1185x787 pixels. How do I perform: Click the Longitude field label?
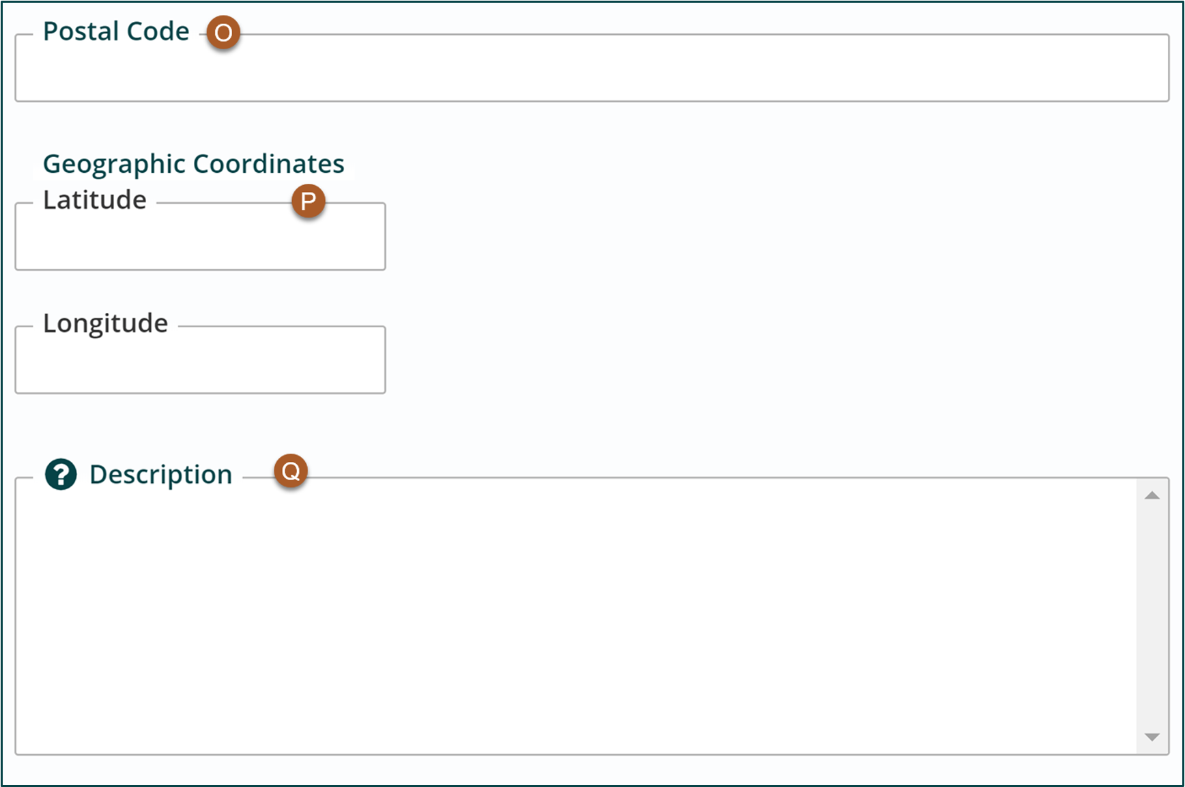(106, 324)
